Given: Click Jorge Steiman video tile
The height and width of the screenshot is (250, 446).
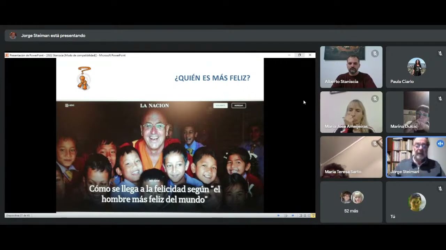Looking at the screenshot, I should (416, 157).
